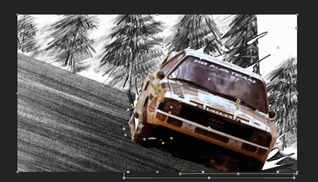Select the crosshair pin on the car hood
The image size is (318, 182).
coord(160,95)
